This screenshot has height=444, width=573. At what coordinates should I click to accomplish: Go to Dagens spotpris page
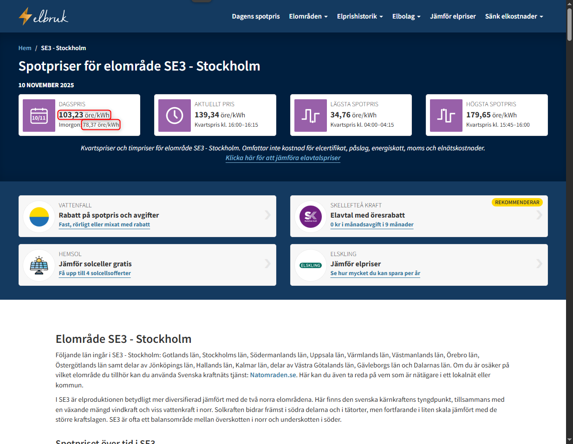[x=256, y=16]
